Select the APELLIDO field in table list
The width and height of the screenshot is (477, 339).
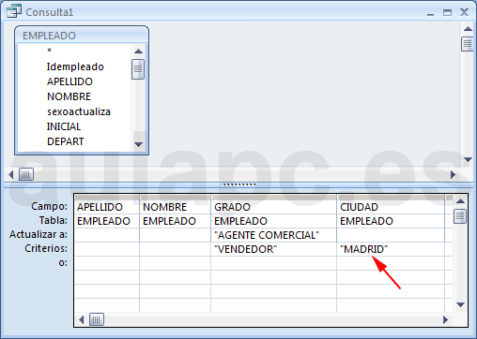(69, 81)
